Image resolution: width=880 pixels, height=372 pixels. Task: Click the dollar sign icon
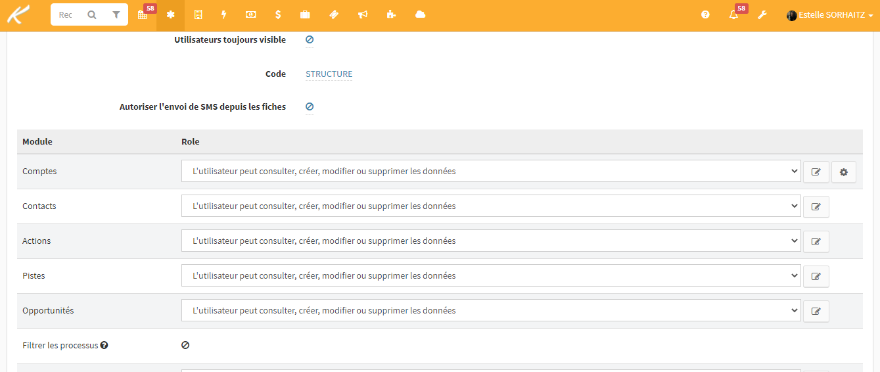click(x=279, y=14)
